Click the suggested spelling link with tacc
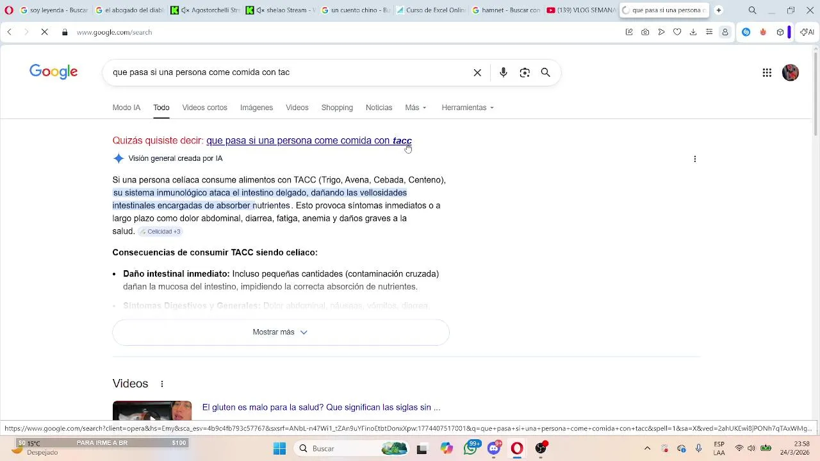This screenshot has width=820, height=461. [x=309, y=141]
